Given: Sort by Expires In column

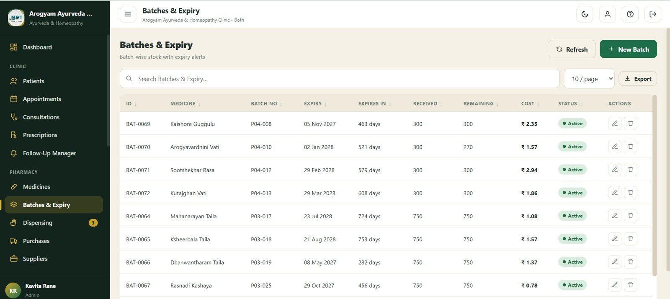Looking at the screenshot, I should click(375, 103).
